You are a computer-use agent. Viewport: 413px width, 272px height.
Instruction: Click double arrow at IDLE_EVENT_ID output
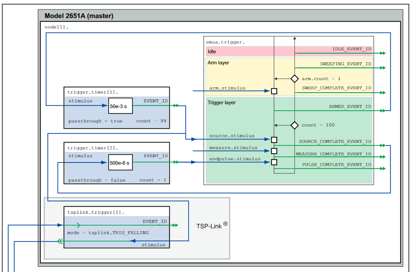tap(383, 53)
